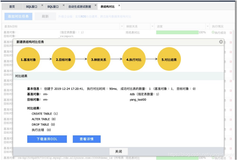Open the 自动生成测试数据 tab
237x160 pixels.
click(x=80, y=7)
